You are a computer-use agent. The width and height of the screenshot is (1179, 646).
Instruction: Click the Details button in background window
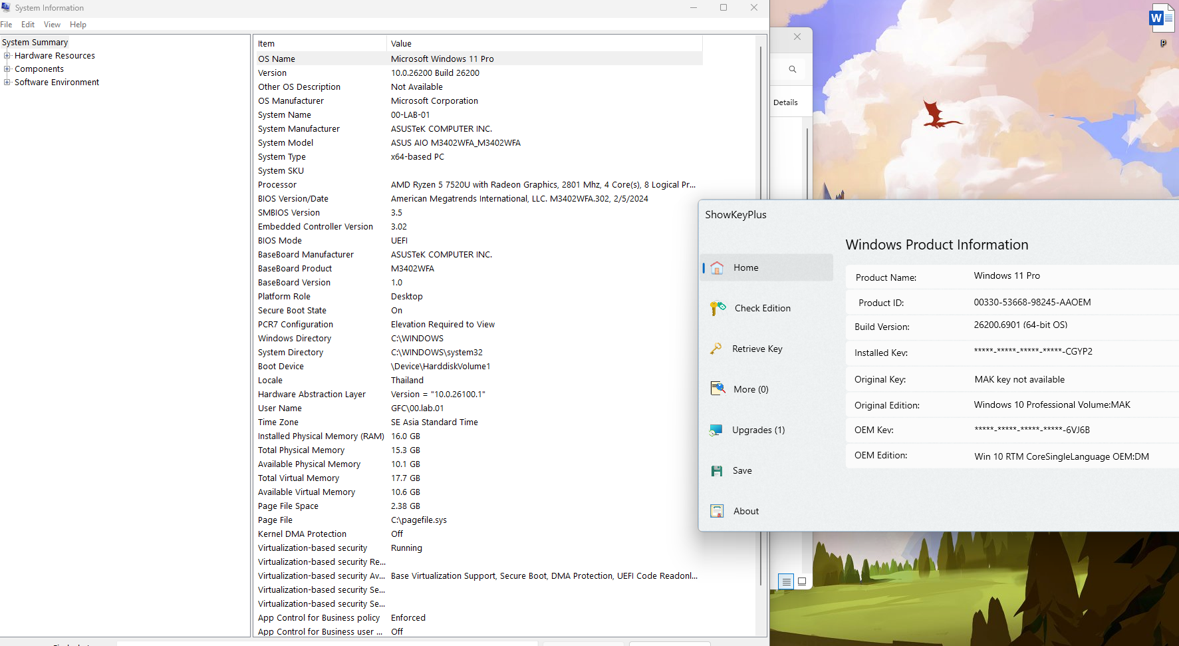785,102
